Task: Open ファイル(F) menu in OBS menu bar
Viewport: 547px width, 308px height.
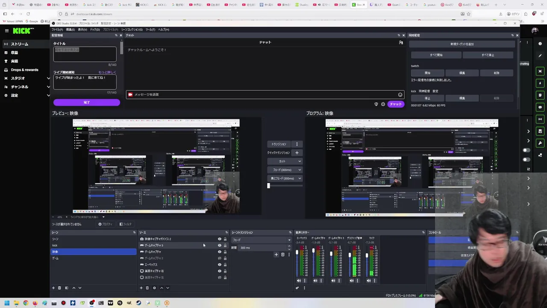Action: point(57,30)
